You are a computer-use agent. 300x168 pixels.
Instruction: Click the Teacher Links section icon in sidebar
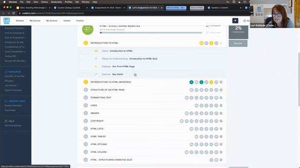click(x=6, y=101)
